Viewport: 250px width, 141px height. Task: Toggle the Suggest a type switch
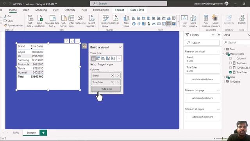[93, 64]
